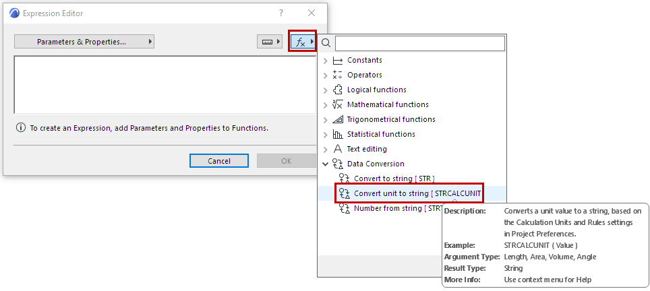Screen dimensions: 650x291
Task: Click the Statistical functions chart icon
Action: click(x=338, y=135)
